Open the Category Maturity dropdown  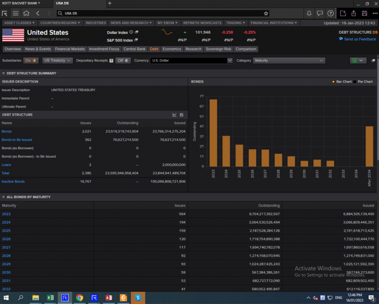point(289,60)
